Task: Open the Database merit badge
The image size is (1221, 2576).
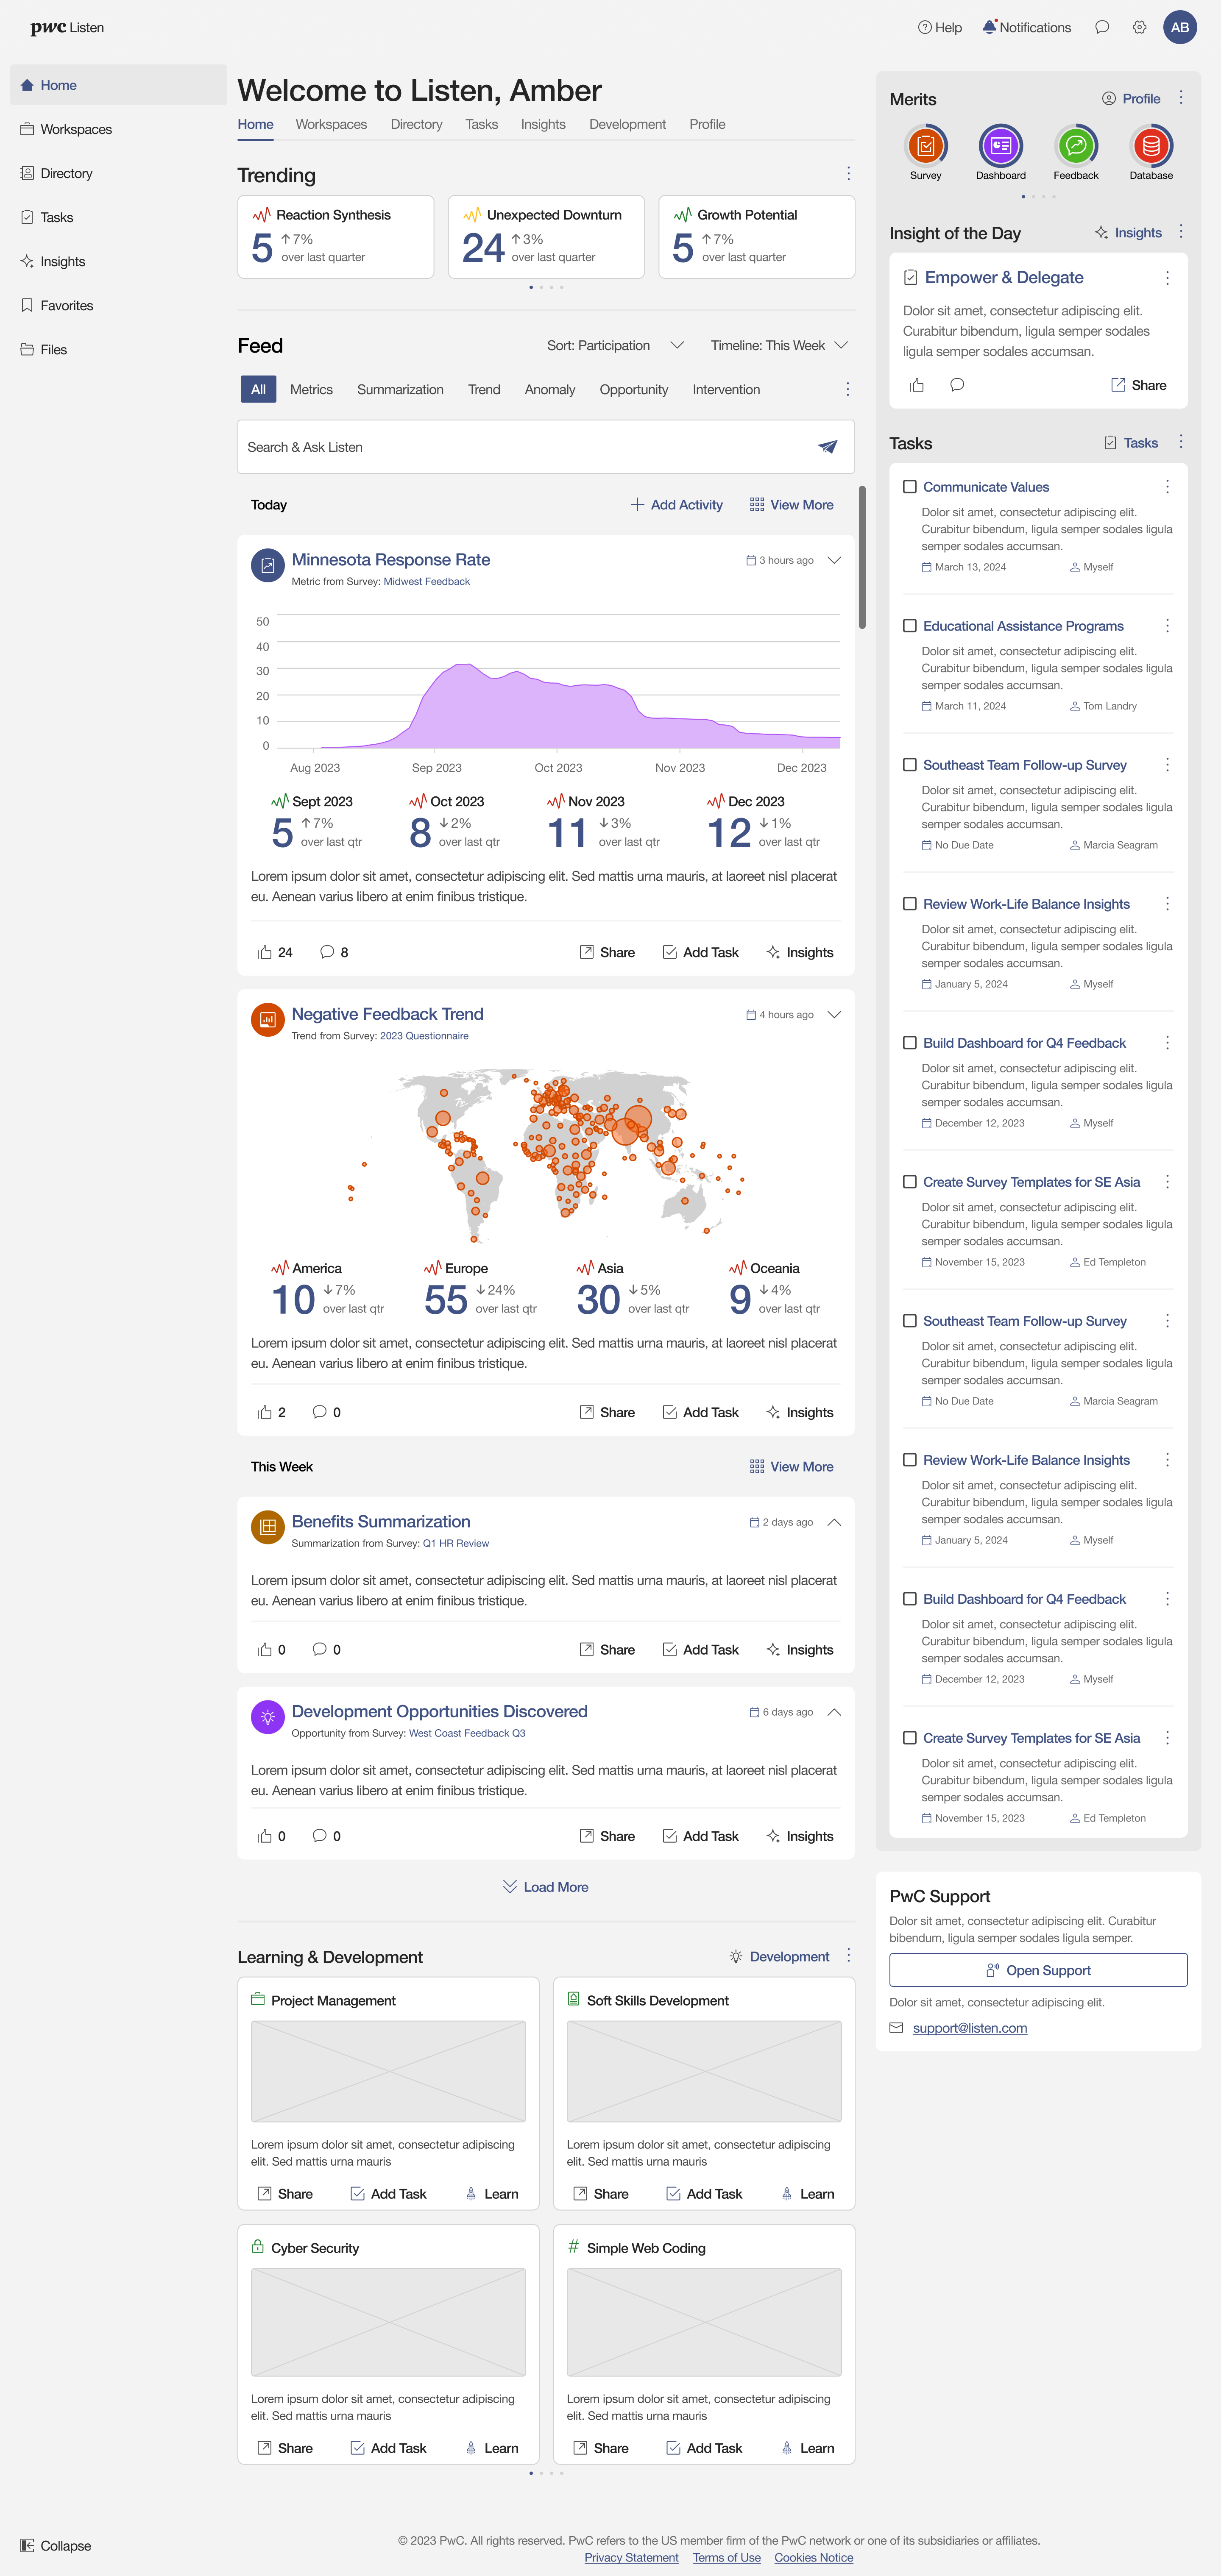Action: pos(1151,146)
